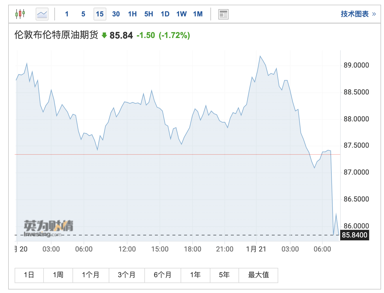Viewport: 384px width, 293px height.
Task: Toggle the 15 minute interval
Action: pyautogui.click(x=100, y=14)
